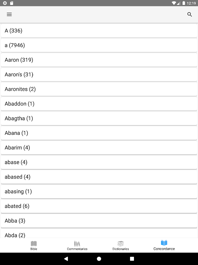Select the word "a (7946)"
Image resolution: width=198 pixels, height=265 pixels.
pyautogui.click(x=99, y=45)
